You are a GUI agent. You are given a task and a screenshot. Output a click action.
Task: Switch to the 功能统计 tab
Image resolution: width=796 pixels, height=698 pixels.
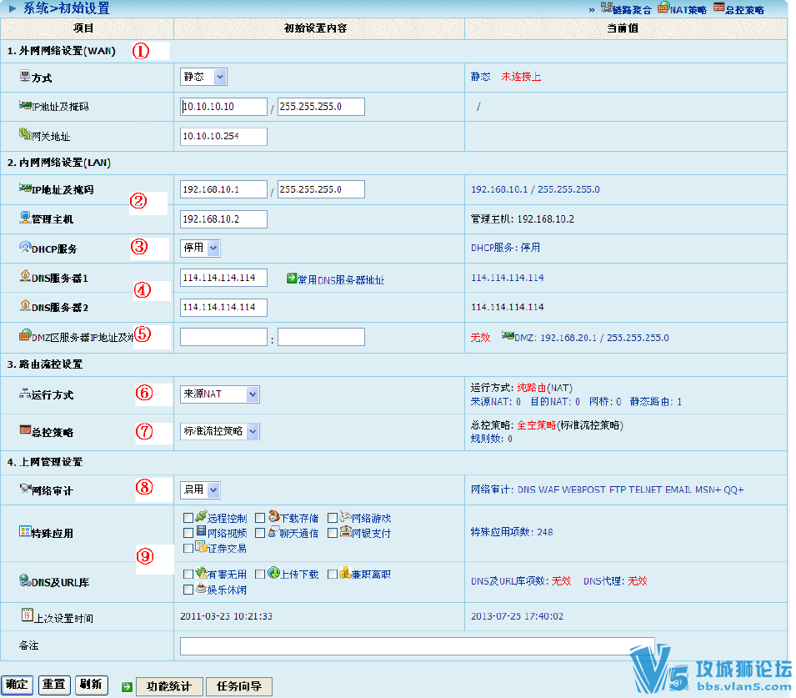(x=169, y=686)
